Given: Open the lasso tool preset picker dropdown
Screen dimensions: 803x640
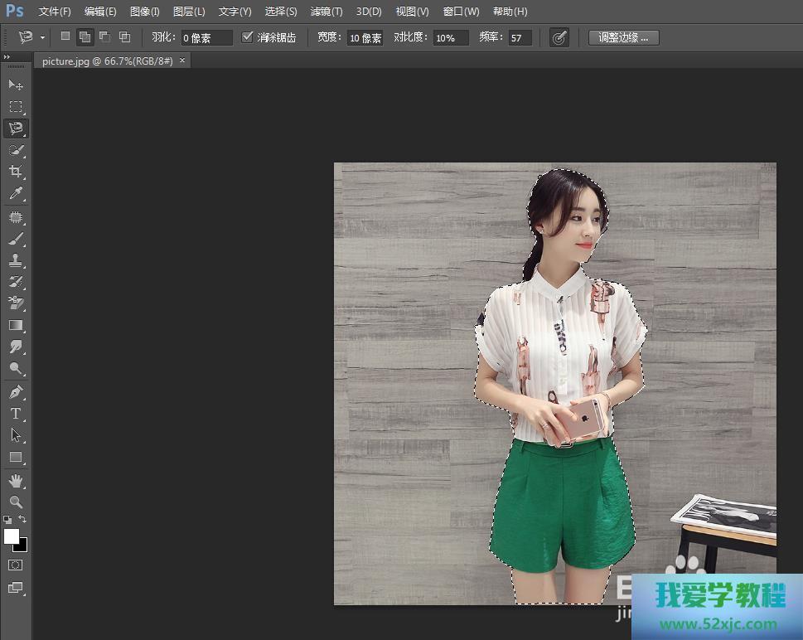Looking at the screenshot, I should 42,38.
